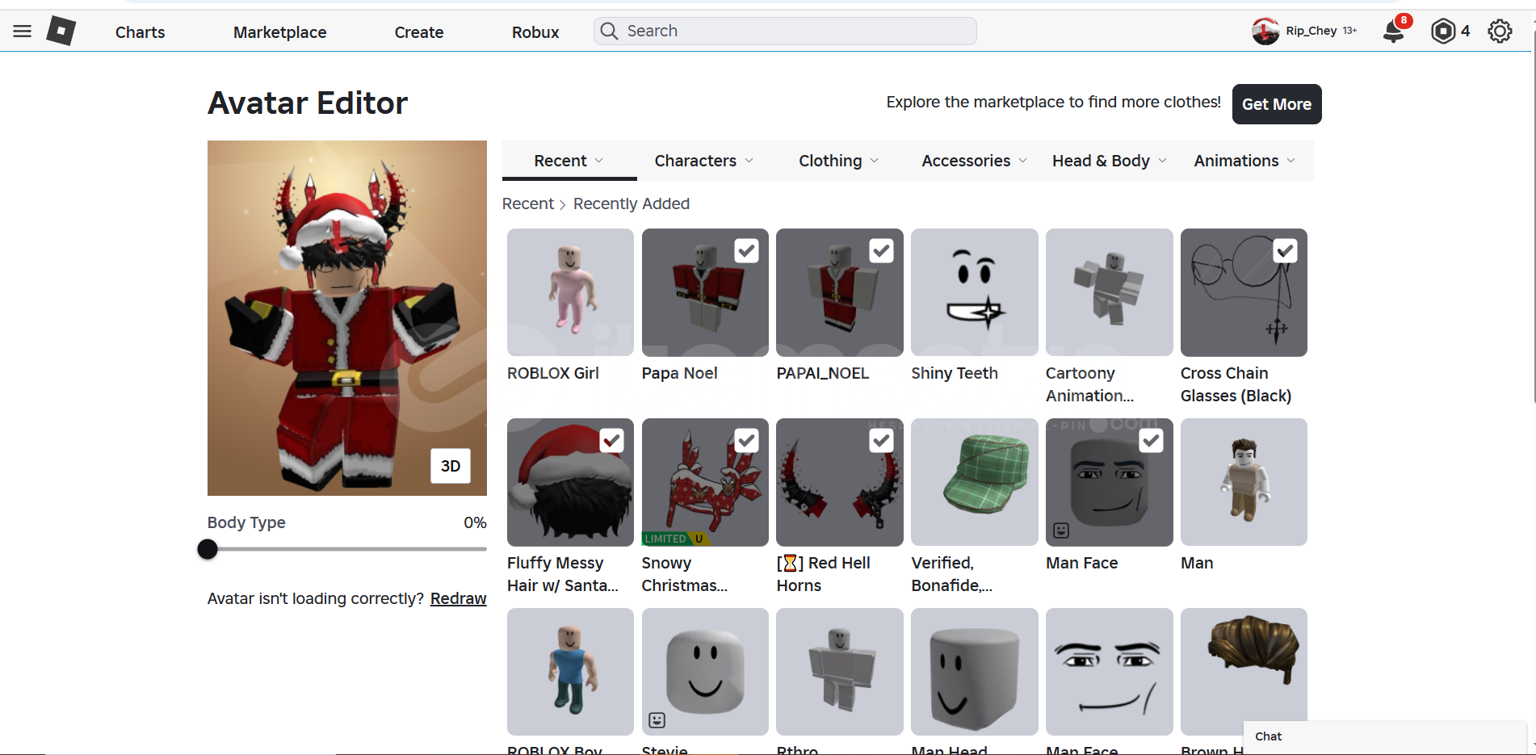
Task: Click the Rip_Chey profile avatar icon
Action: pyautogui.click(x=1265, y=31)
